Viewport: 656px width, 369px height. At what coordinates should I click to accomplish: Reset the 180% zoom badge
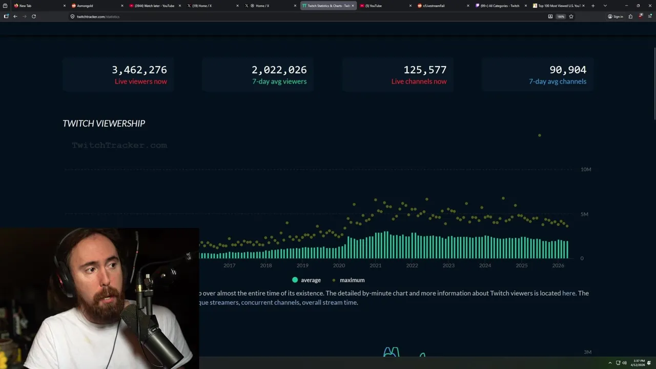point(561,16)
